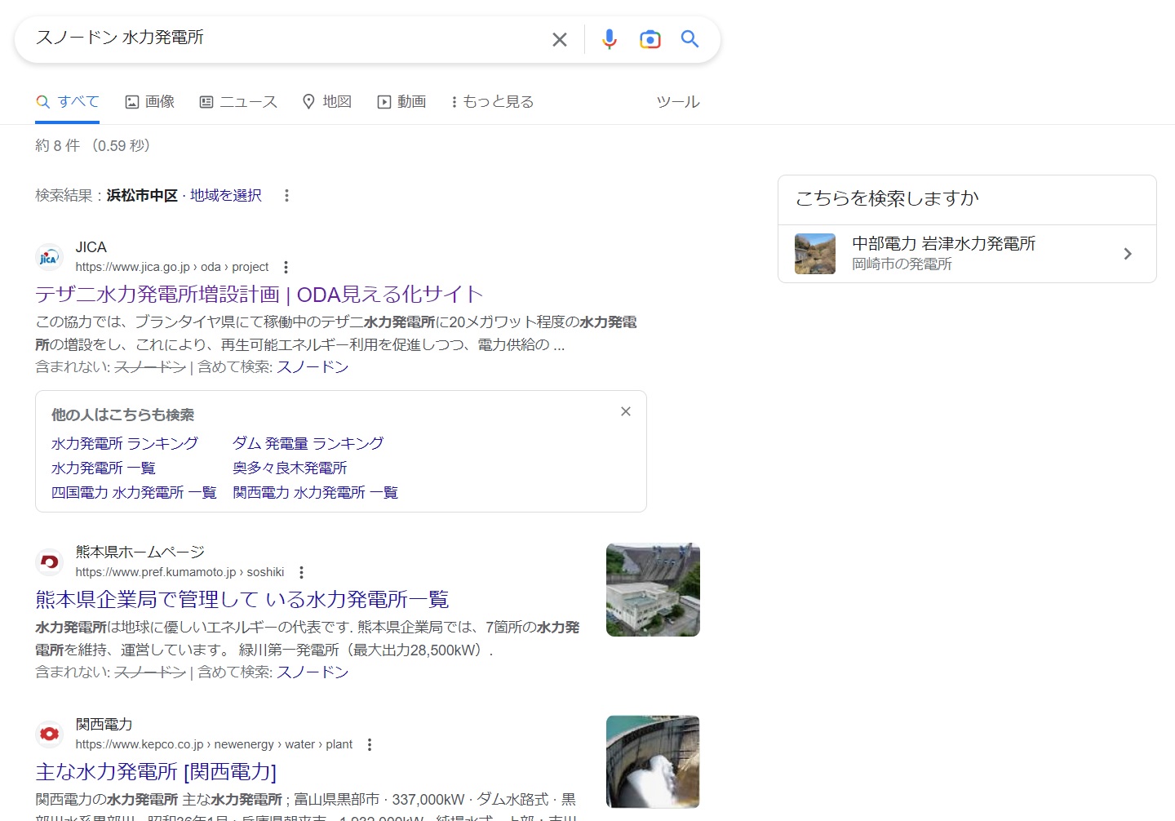The height and width of the screenshot is (821, 1175).
Task: Select the すべて tab
Action: [x=68, y=102]
